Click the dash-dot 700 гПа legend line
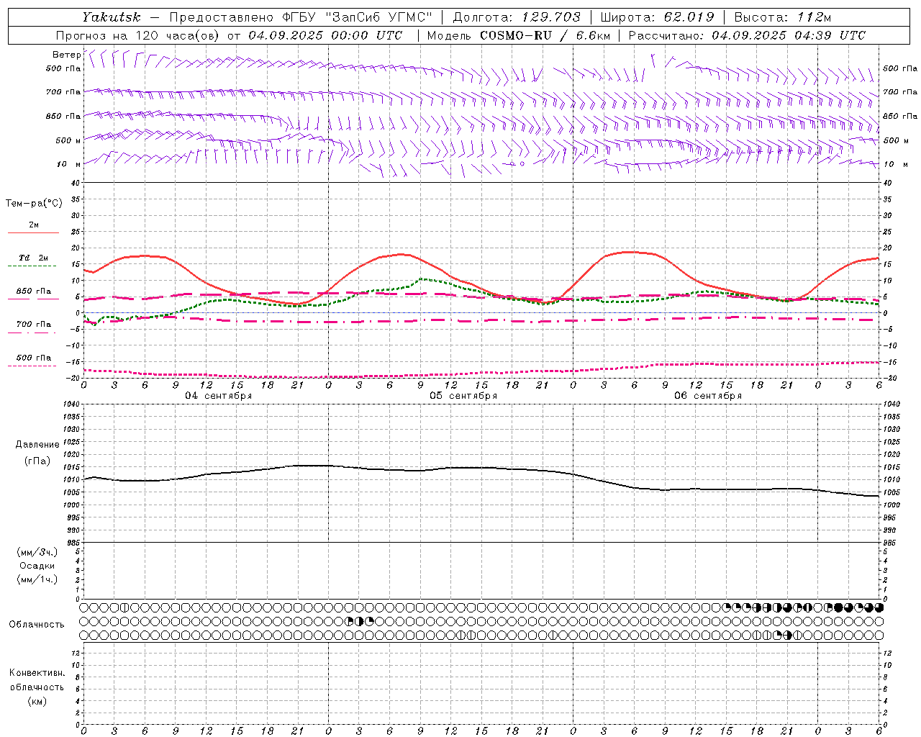Screen dimensions: 921x737 pyautogui.click(x=32, y=333)
